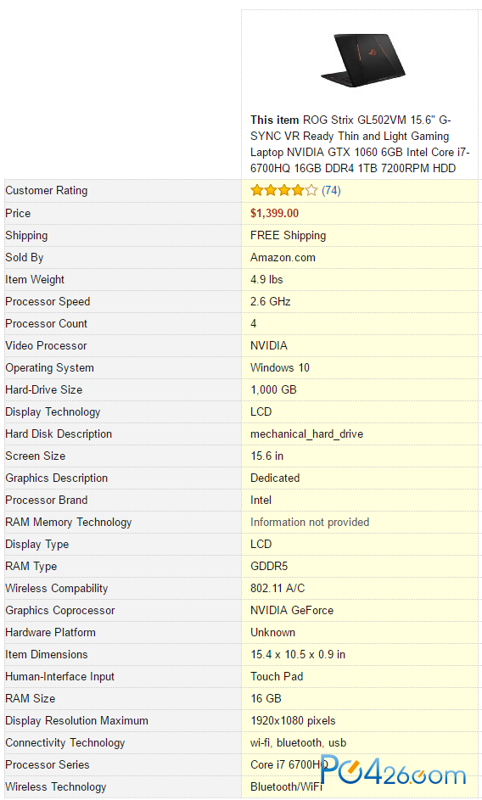Select the $1,399.00 price value

coord(274,213)
